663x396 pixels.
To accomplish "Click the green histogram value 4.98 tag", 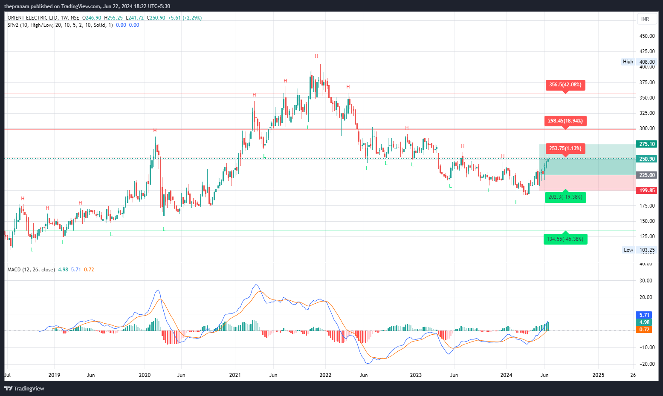I will pyautogui.click(x=644, y=322).
